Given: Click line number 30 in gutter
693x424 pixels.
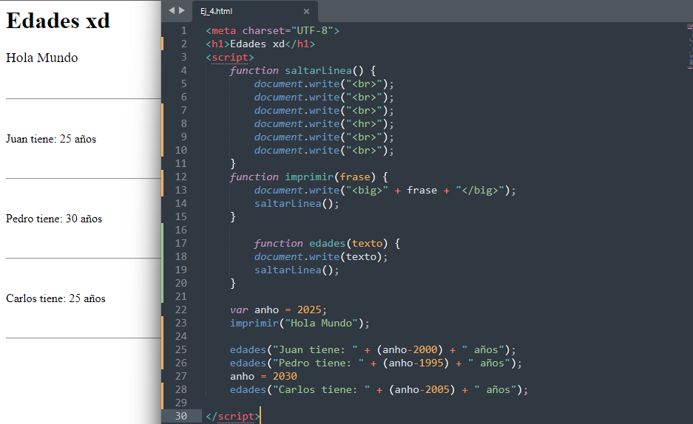Looking at the screenshot, I should tap(181, 417).
